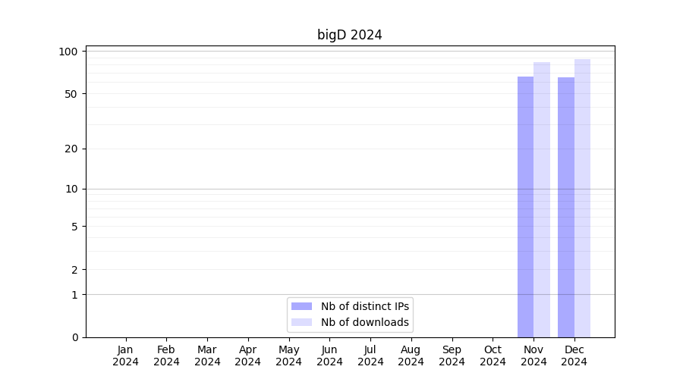Click the Dec 2024 x-axis label
Viewport: 683px width, 379px height.
point(574,356)
